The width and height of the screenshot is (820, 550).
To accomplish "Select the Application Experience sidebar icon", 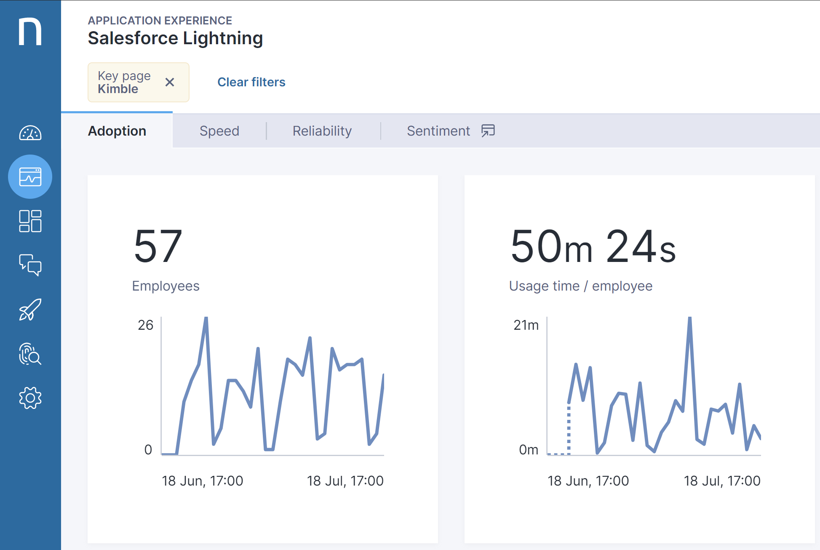I will click(30, 177).
